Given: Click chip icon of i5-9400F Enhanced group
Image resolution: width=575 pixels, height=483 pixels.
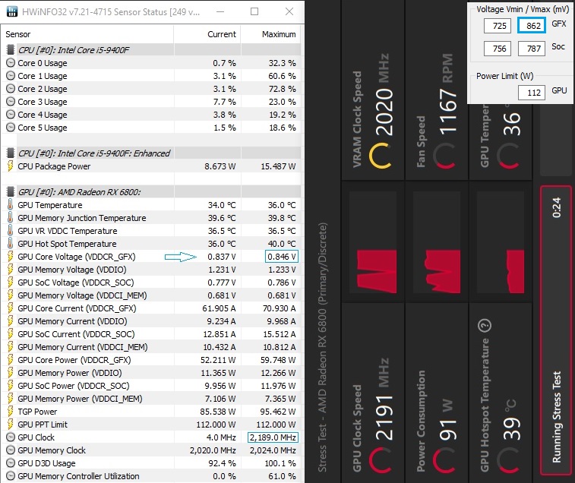Looking at the screenshot, I should pos(11,153).
